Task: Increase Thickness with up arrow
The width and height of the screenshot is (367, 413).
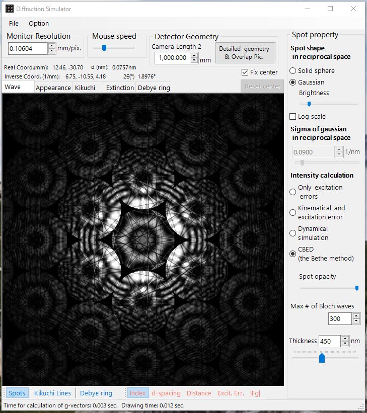Action: click(x=345, y=339)
